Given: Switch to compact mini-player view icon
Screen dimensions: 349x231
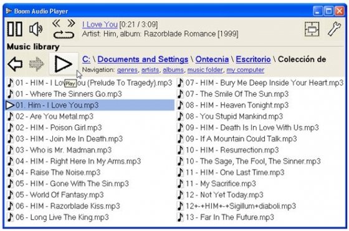Looking at the screenshot, I should [x=312, y=29].
